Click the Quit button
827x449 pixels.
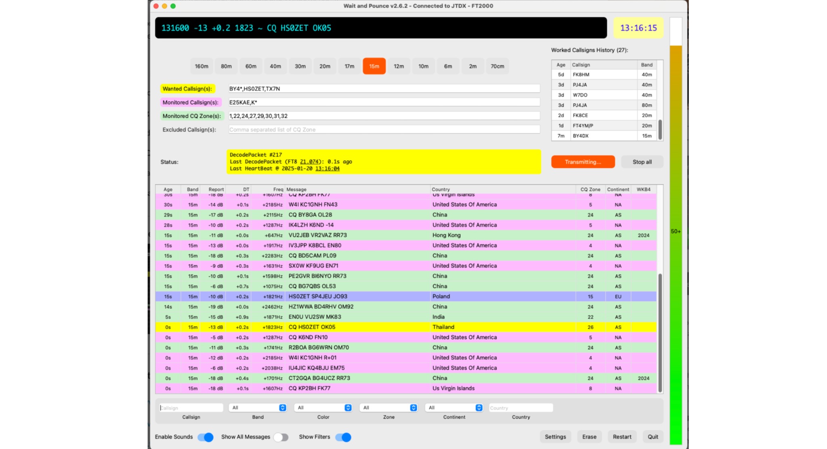(653, 437)
